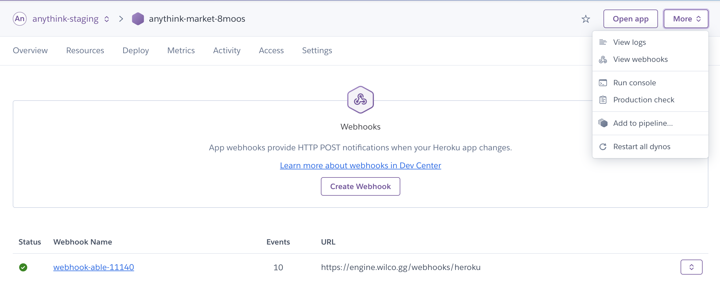Click the URL column header
The height and width of the screenshot is (285, 720).
pos(328,242)
